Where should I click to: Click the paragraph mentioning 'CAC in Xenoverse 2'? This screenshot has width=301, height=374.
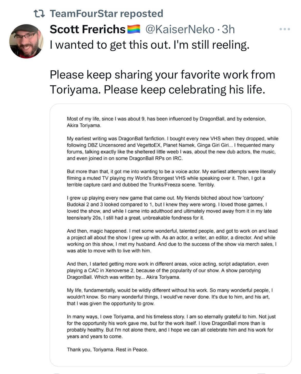(x=168, y=270)
